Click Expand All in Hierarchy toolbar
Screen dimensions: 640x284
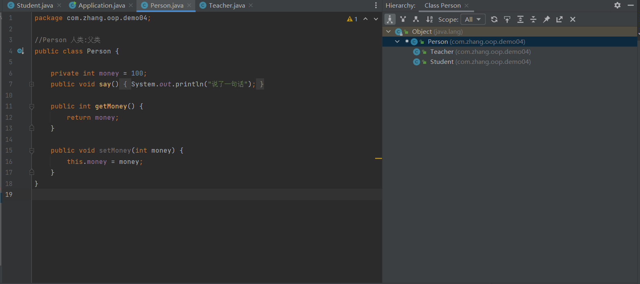tap(520, 19)
